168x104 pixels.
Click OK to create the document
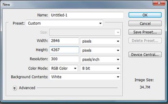pyautogui.click(x=145, y=15)
